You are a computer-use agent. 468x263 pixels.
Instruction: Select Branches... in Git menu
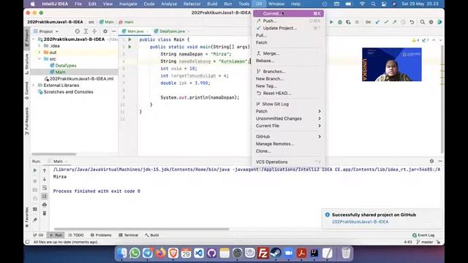pos(288,72)
